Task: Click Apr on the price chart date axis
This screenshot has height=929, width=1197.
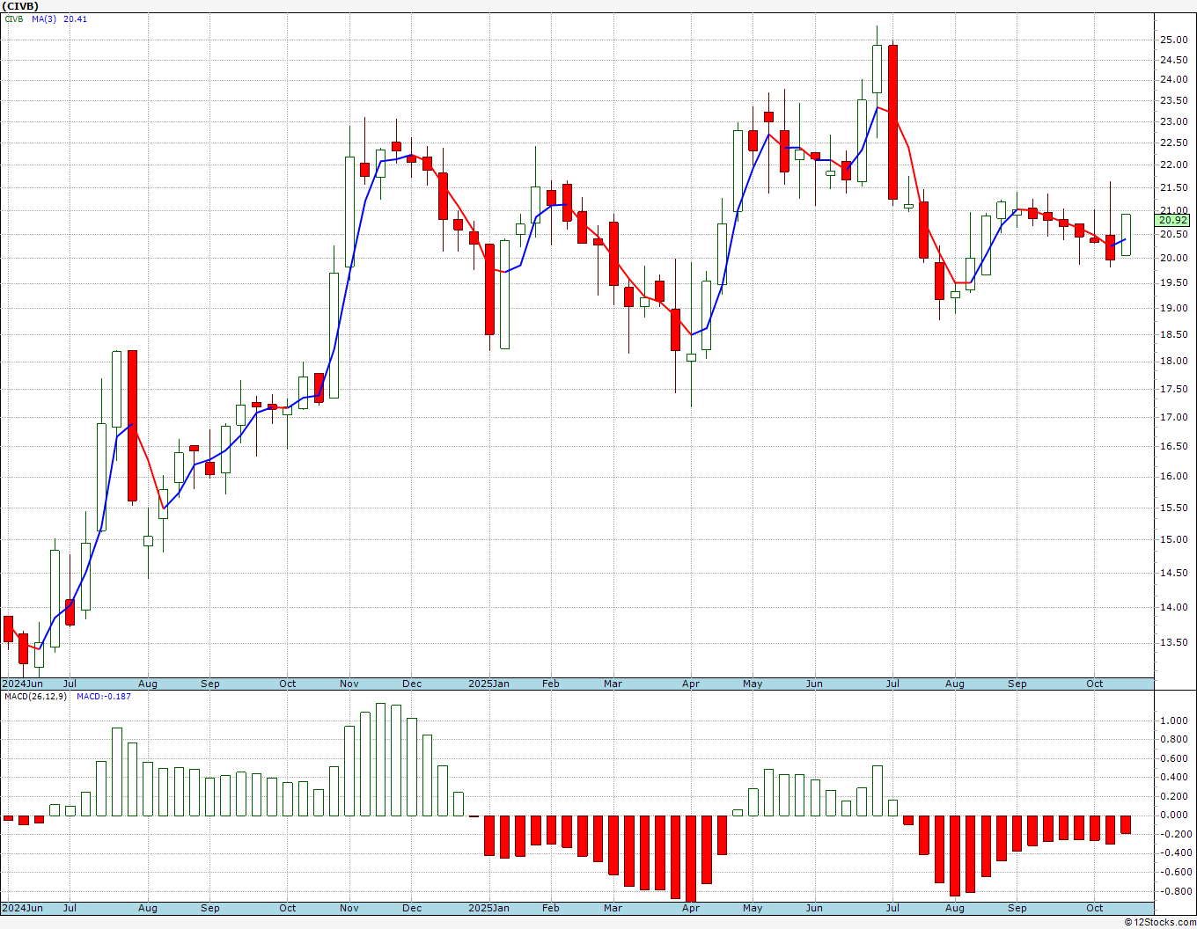Action: [x=691, y=684]
